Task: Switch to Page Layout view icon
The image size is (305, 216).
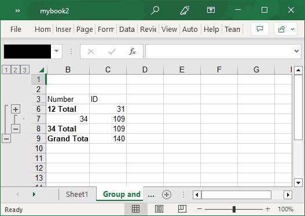Action: (x=159, y=209)
